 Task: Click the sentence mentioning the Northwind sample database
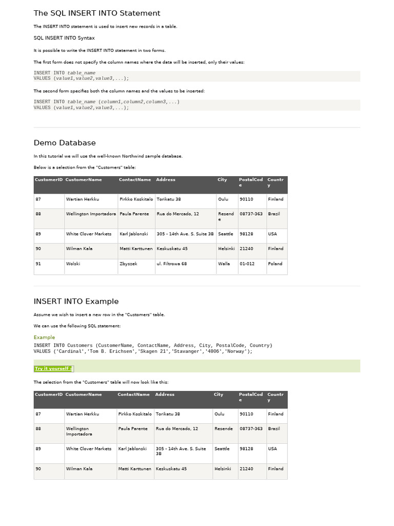tap(108, 156)
